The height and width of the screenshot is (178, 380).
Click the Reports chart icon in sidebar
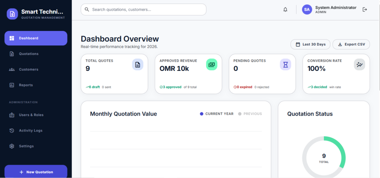click(x=12, y=85)
